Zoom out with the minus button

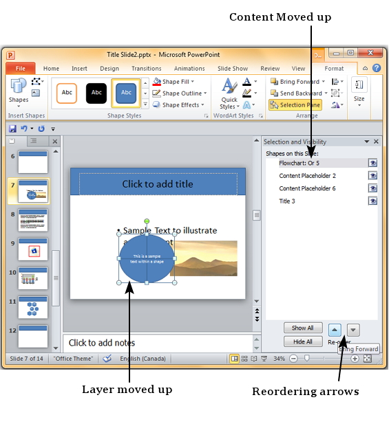tap(293, 359)
